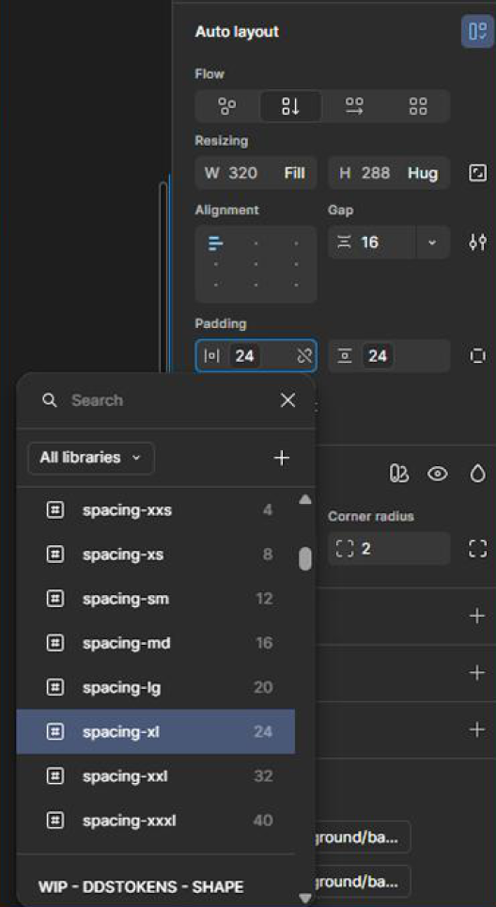This screenshot has height=907, width=496.
Task: Toggle auto layout button in header
Action: [477, 31]
